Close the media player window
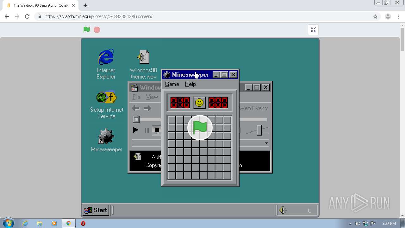 [x=266, y=87]
